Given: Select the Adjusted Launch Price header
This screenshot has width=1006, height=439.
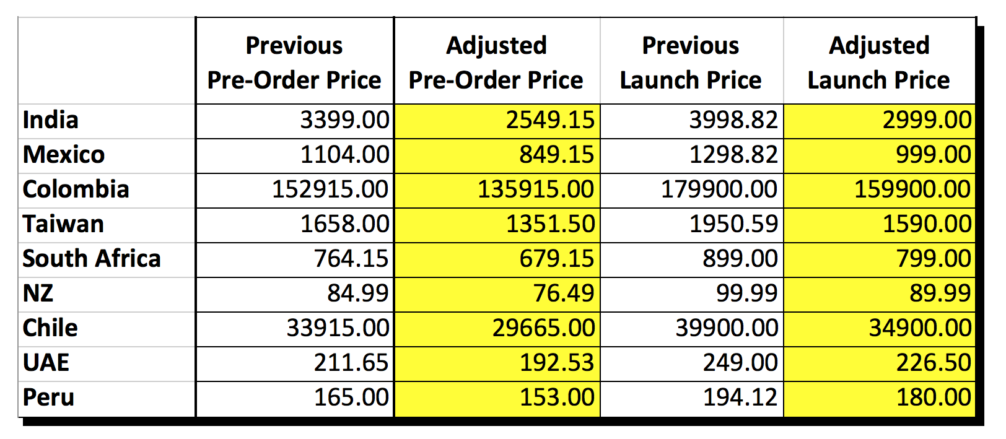Looking at the screenshot, I should (x=880, y=61).
